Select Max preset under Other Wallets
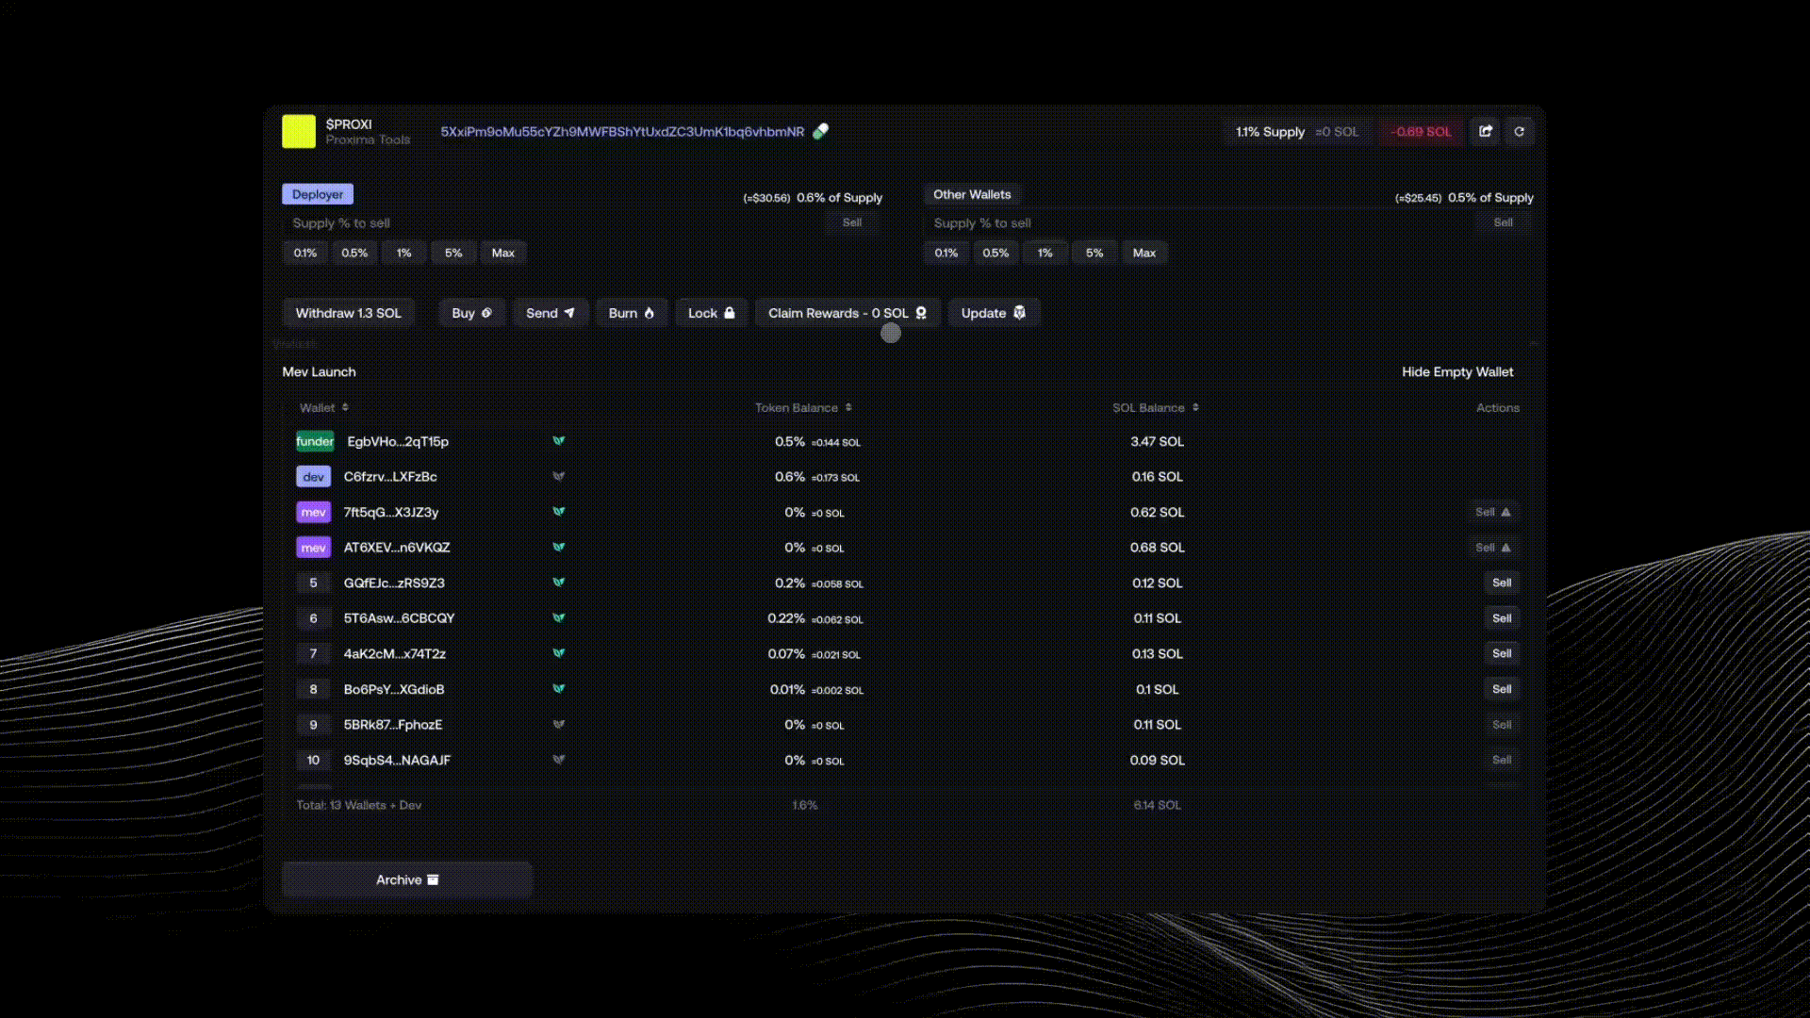The image size is (1810, 1018). (x=1144, y=253)
